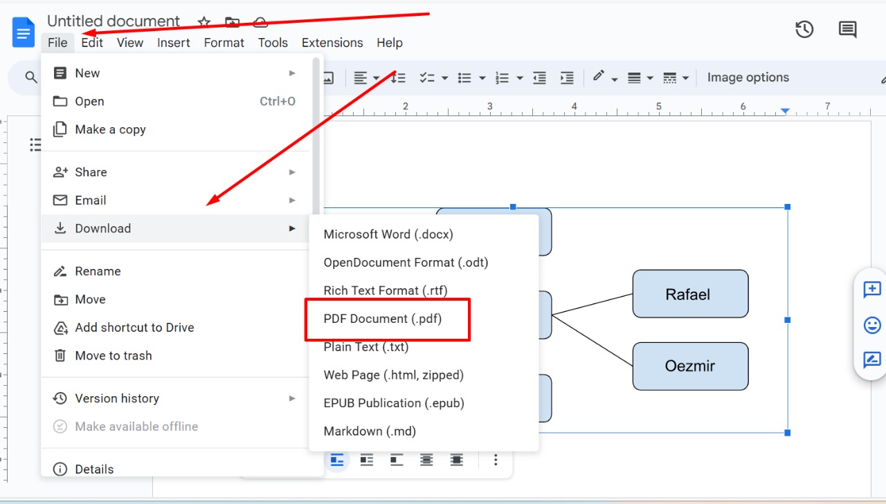The height and width of the screenshot is (504, 886).
Task: Click the bulleted list icon
Action: (464, 78)
